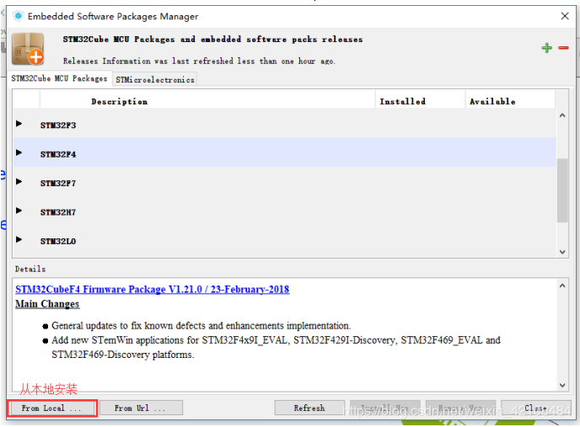Expand the STM32L0 package group

tap(19, 239)
